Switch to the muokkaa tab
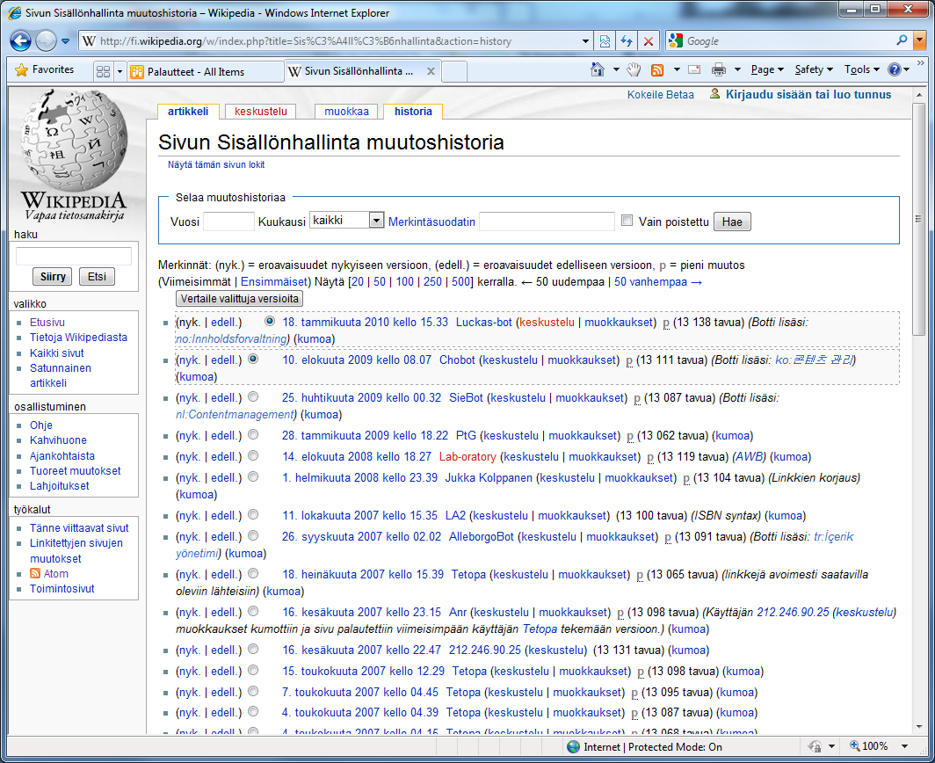 (346, 112)
